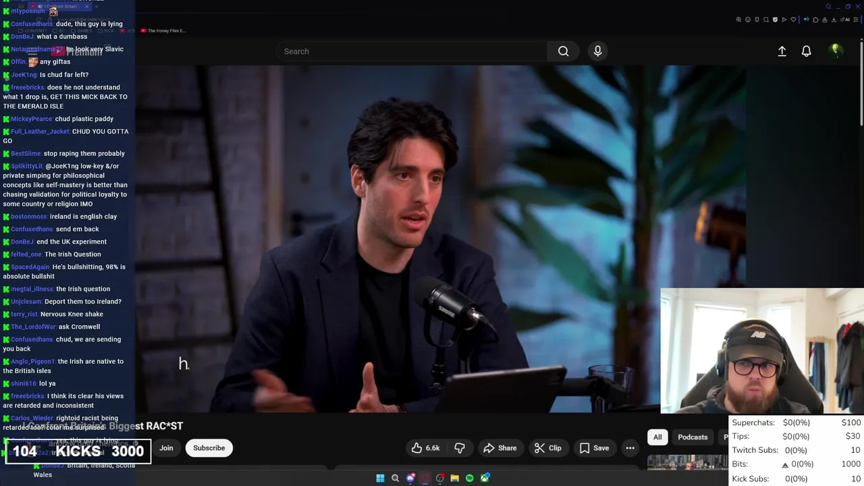
Task: Save the video to a playlist
Action: click(595, 448)
